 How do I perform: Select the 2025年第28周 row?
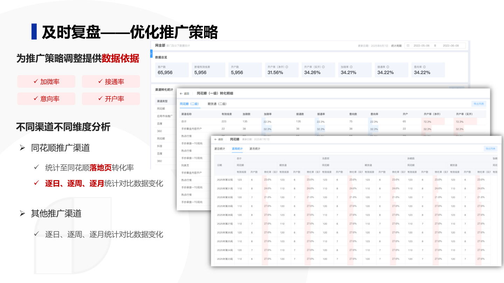click(355, 215)
